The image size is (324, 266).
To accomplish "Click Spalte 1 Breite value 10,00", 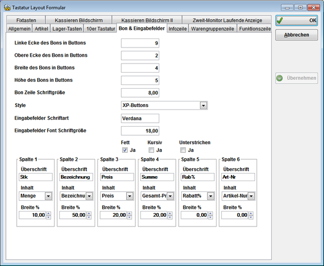I will pos(33,215).
